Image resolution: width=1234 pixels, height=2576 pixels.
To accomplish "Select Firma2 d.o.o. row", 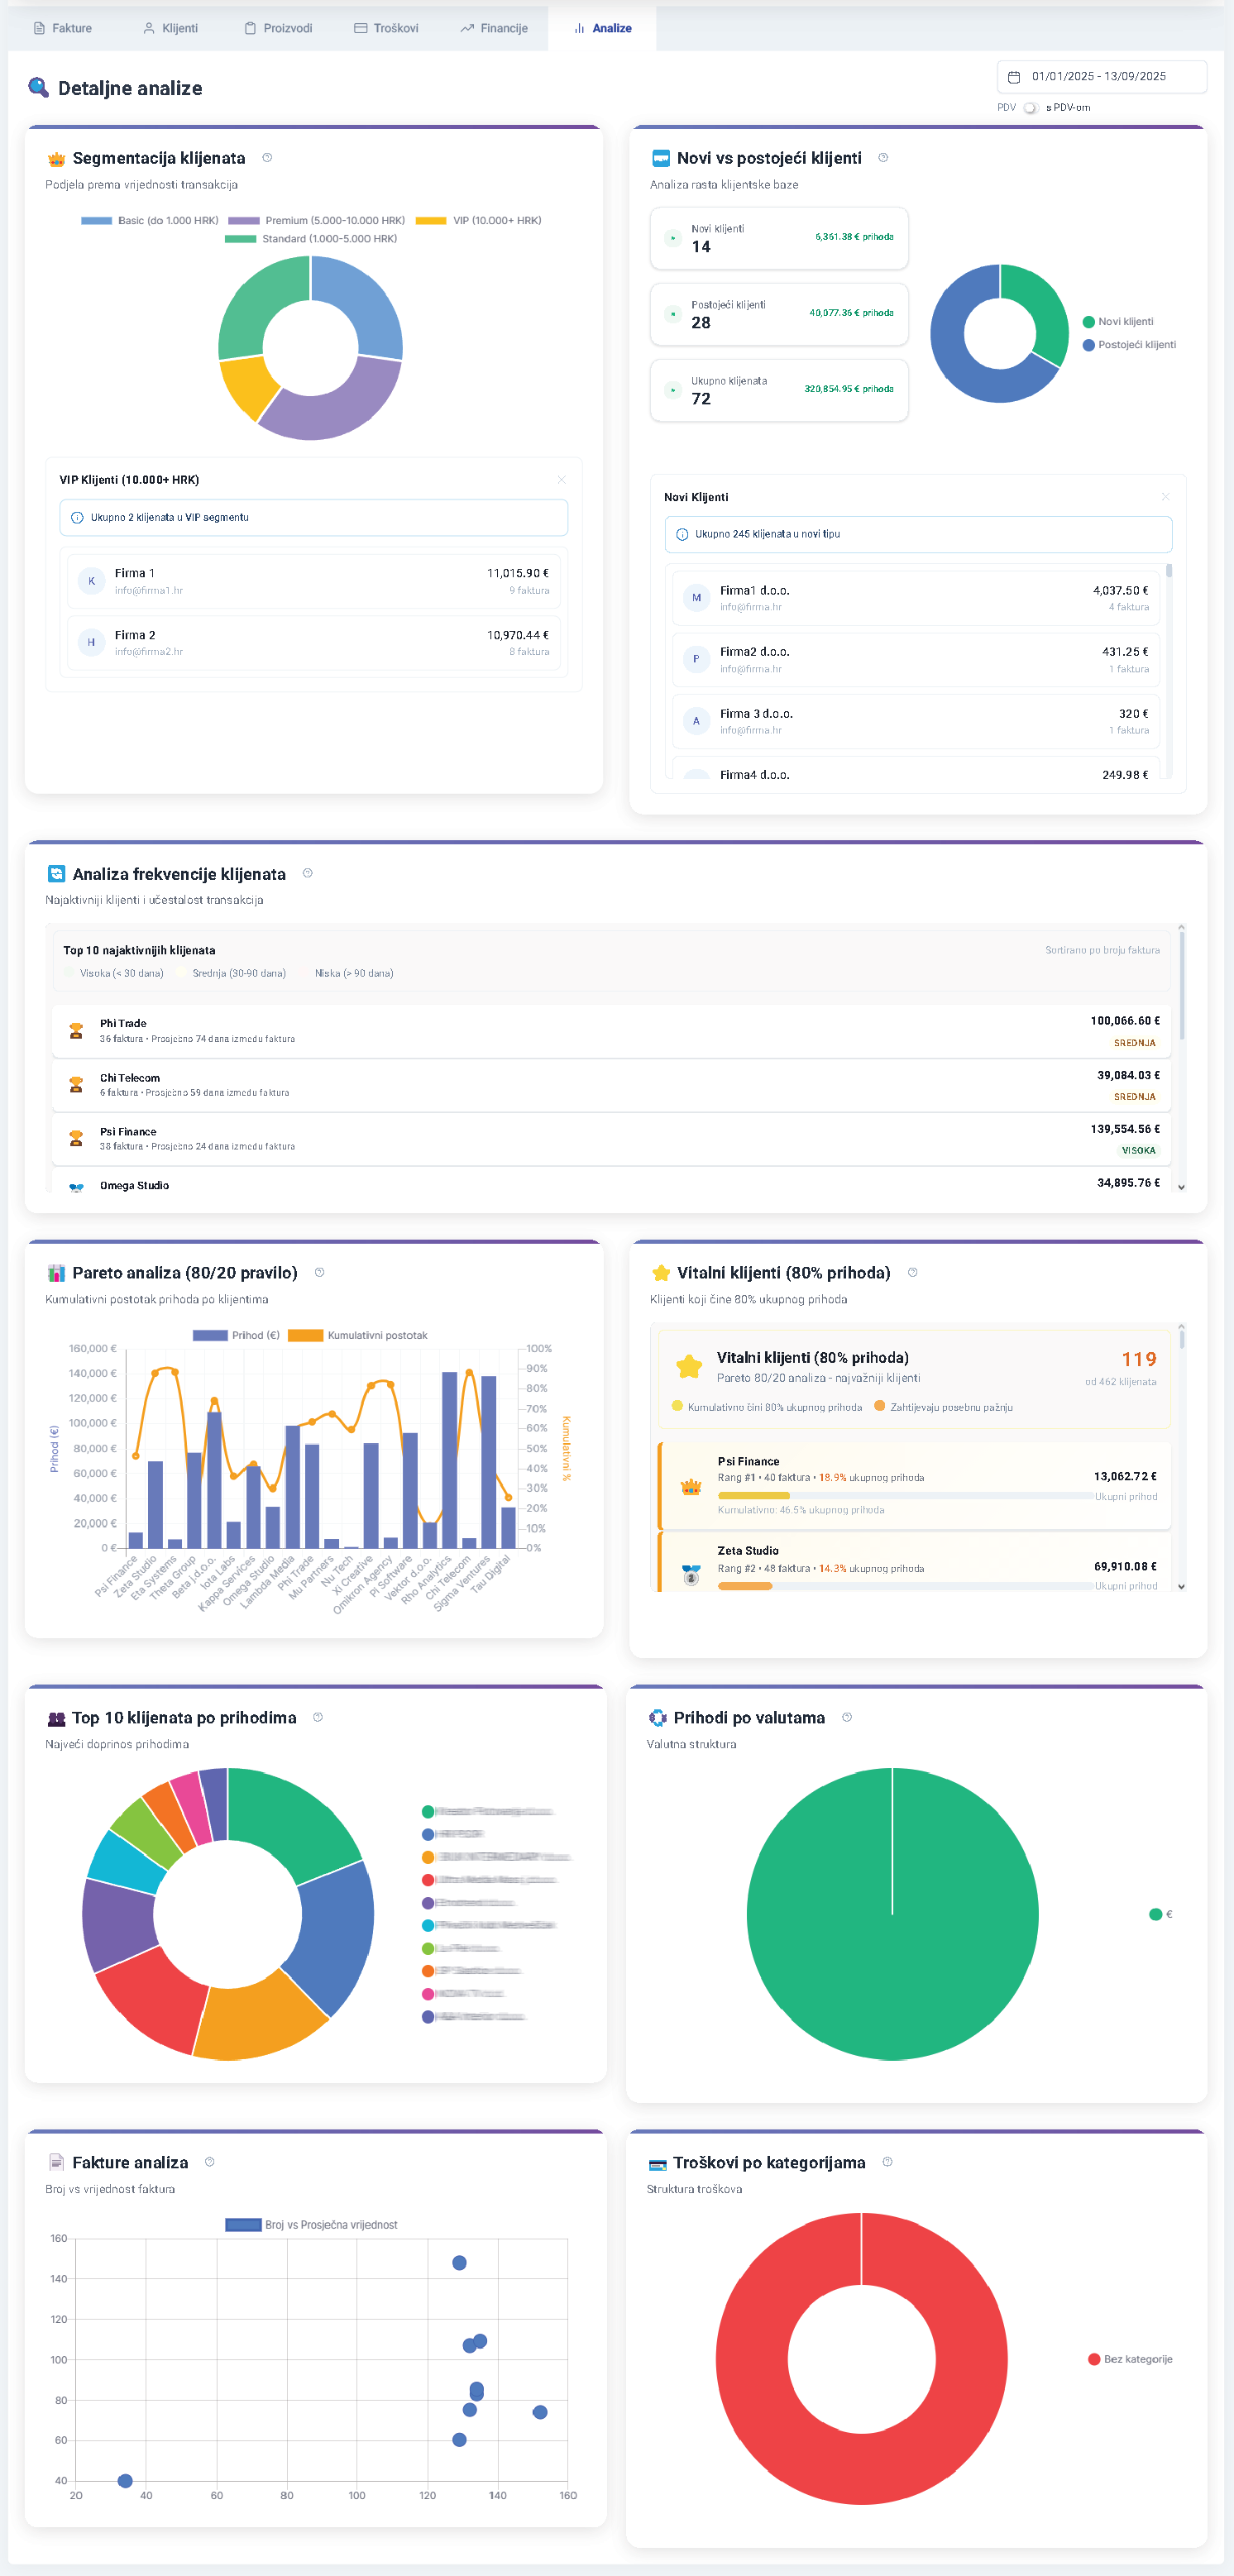I will (915, 660).
